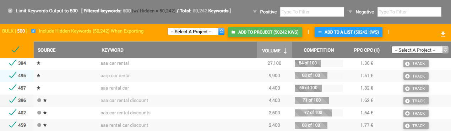Click the download export icon
The image size is (451, 131).
(x=443, y=34)
